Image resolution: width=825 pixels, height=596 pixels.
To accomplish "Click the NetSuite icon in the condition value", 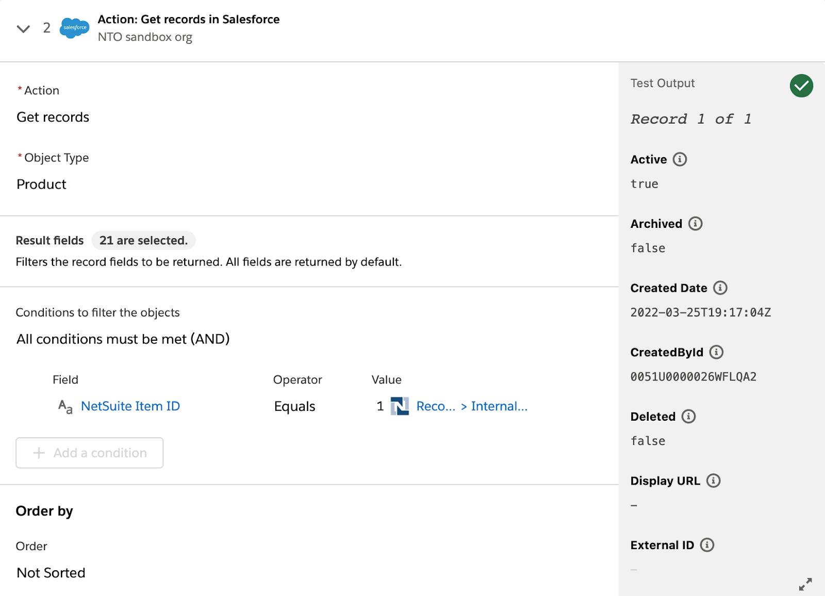I will click(x=400, y=406).
